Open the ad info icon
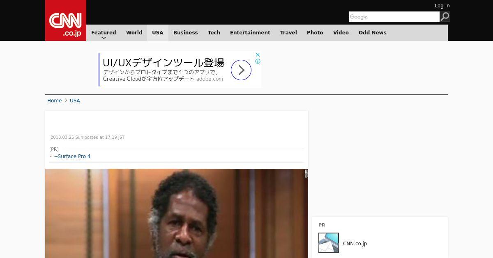This screenshot has height=258, width=493. pyautogui.click(x=258, y=61)
